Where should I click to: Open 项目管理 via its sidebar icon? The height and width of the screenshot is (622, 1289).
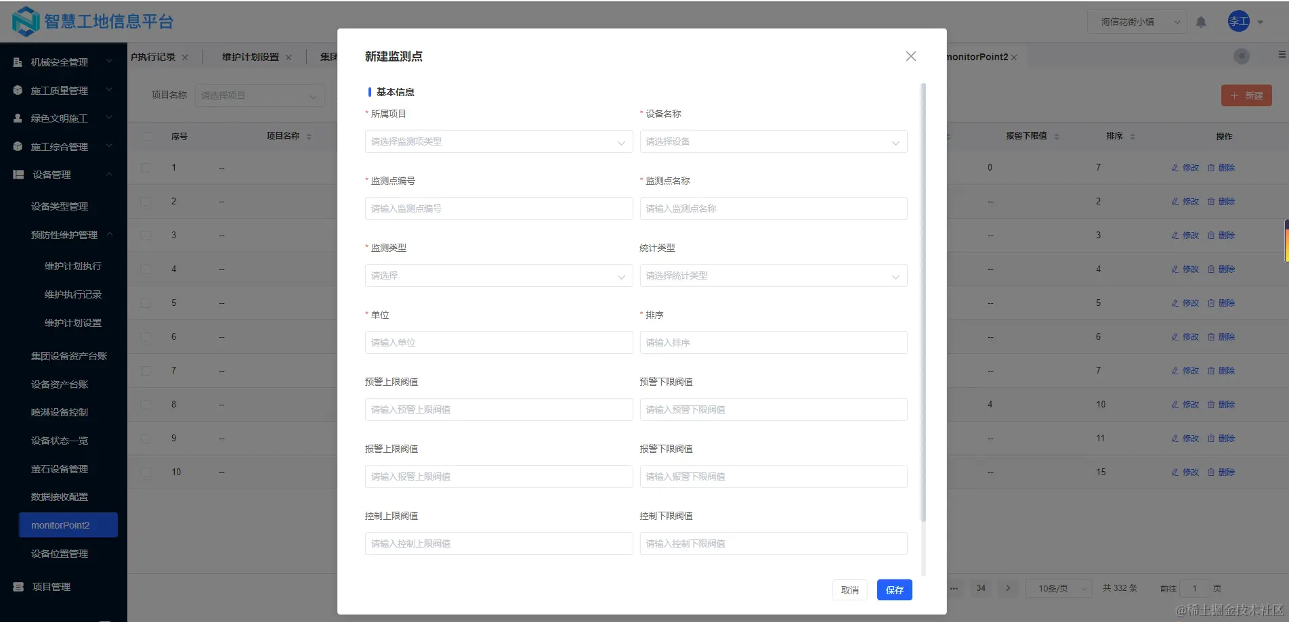pos(17,586)
